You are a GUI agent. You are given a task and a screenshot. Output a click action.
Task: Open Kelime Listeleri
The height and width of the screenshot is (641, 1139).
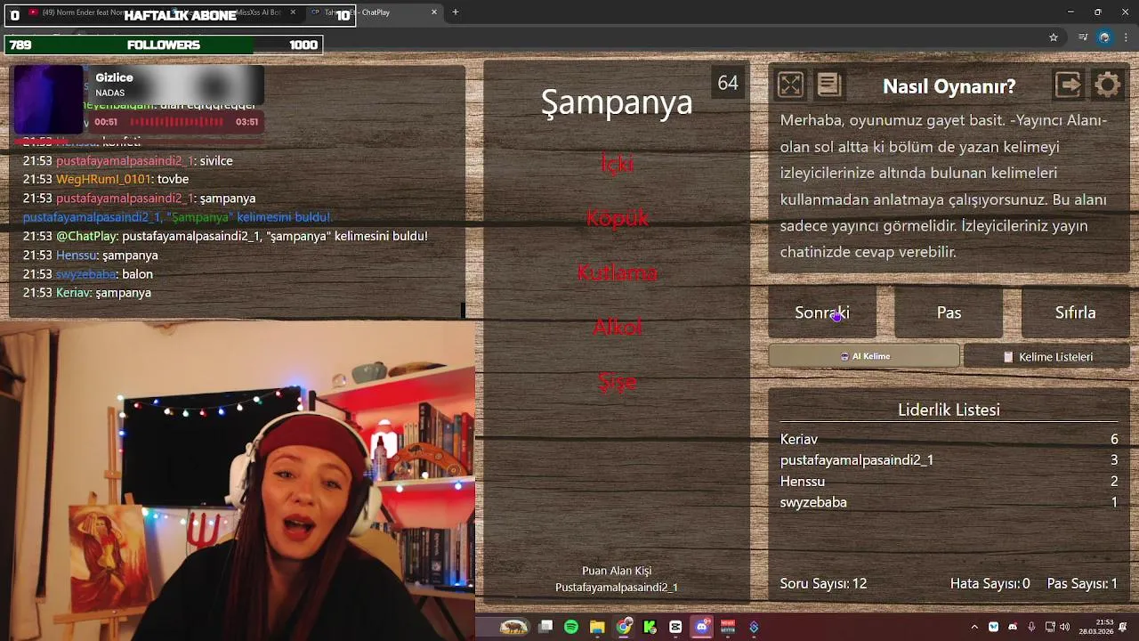pyautogui.click(x=1047, y=356)
